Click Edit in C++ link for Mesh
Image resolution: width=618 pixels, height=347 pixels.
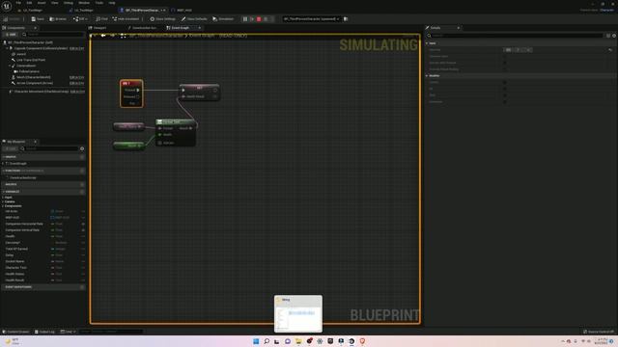tap(77, 77)
